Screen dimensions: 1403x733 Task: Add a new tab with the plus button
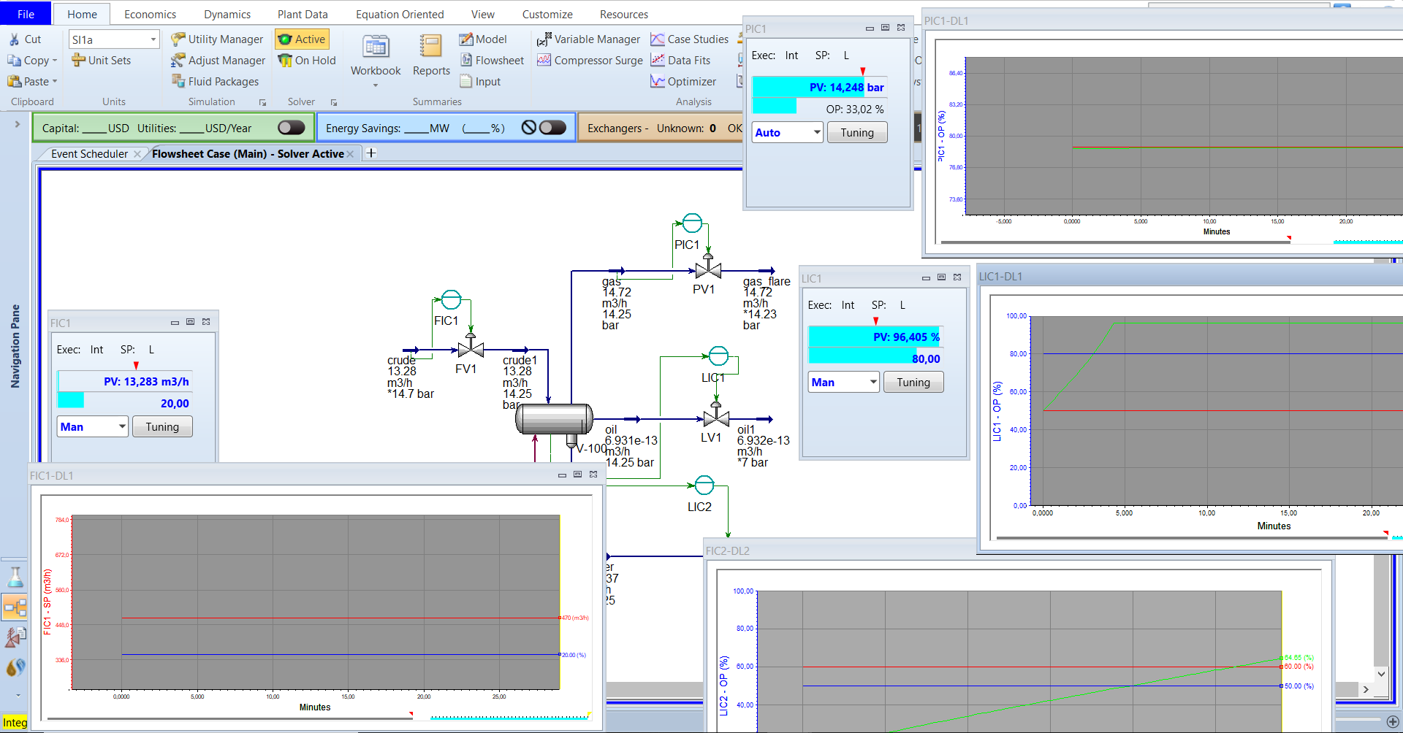pyautogui.click(x=371, y=153)
